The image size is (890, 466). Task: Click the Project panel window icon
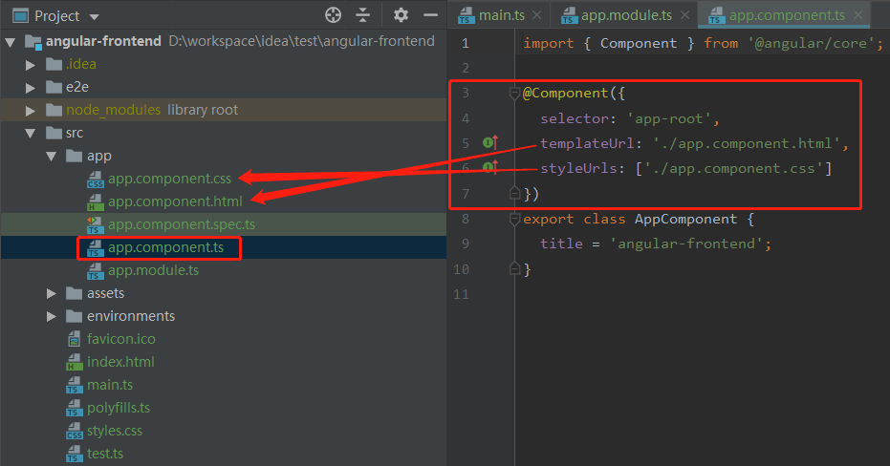click(x=20, y=16)
